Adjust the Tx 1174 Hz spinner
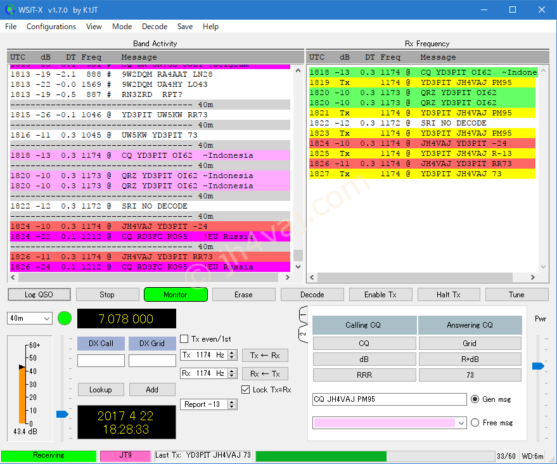 click(232, 355)
